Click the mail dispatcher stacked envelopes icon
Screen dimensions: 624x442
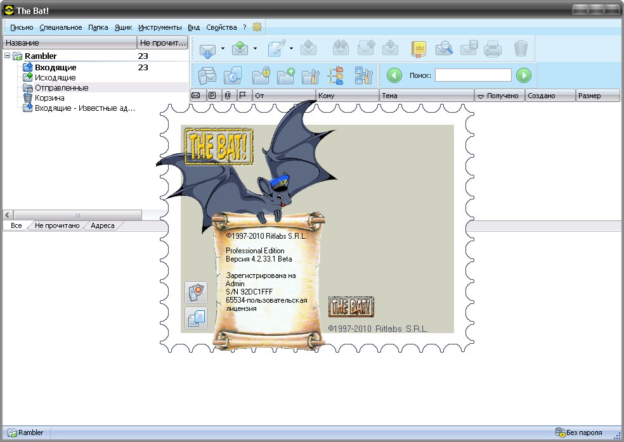(207, 75)
